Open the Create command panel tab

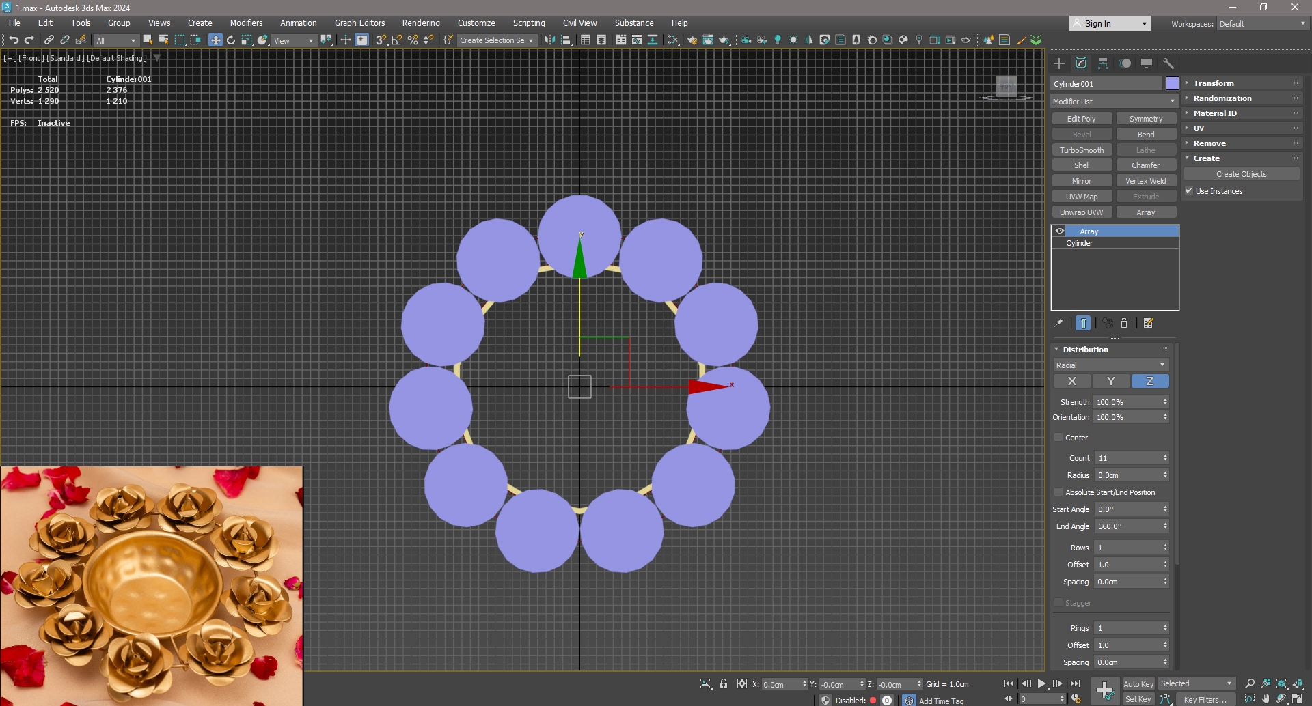1059,63
